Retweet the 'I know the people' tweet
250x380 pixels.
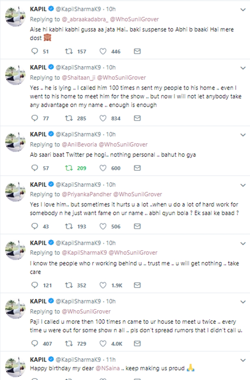point(69,285)
